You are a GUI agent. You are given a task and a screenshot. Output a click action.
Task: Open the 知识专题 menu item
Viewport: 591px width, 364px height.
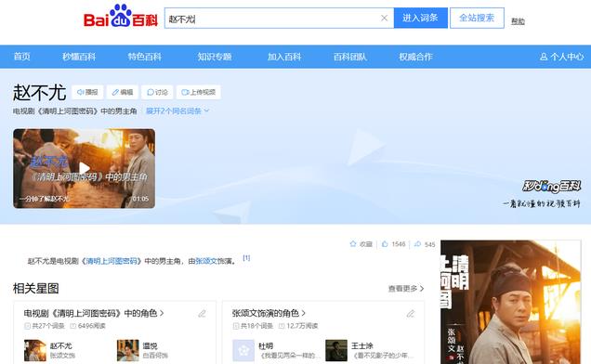pos(215,57)
